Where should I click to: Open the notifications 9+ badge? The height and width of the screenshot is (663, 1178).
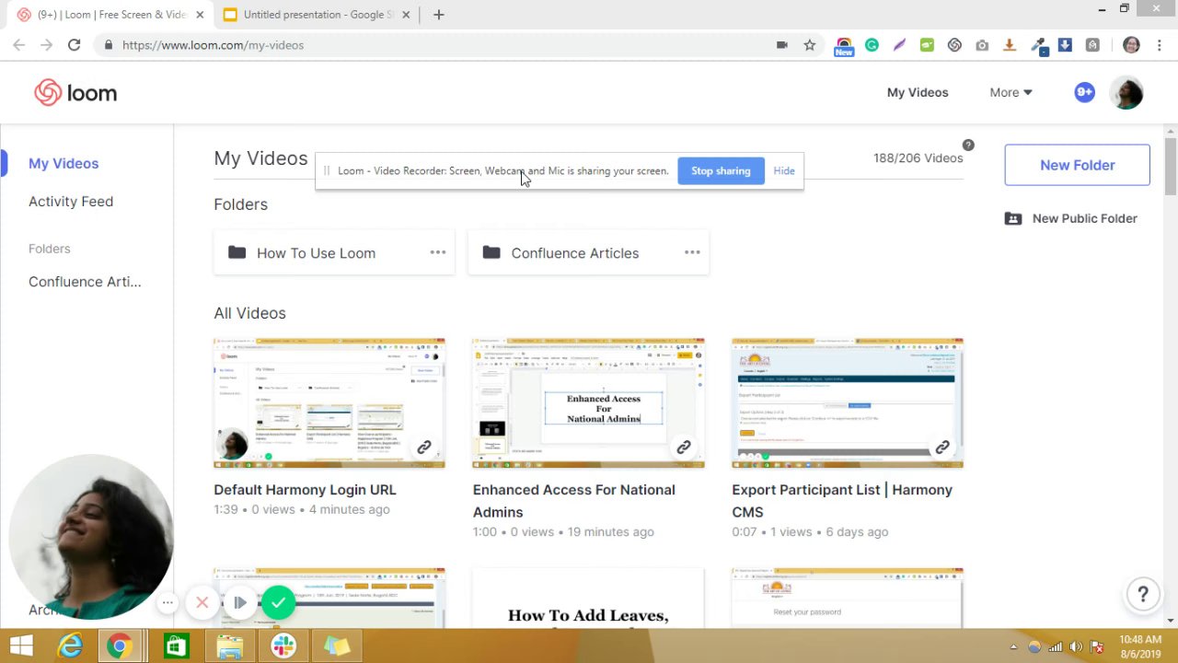[1084, 92]
